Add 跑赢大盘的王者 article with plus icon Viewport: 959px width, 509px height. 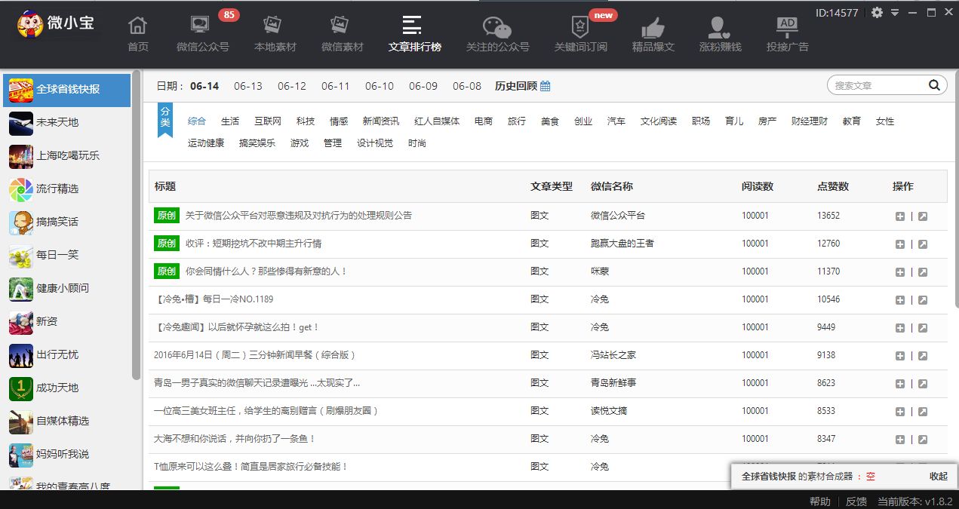tap(900, 244)
